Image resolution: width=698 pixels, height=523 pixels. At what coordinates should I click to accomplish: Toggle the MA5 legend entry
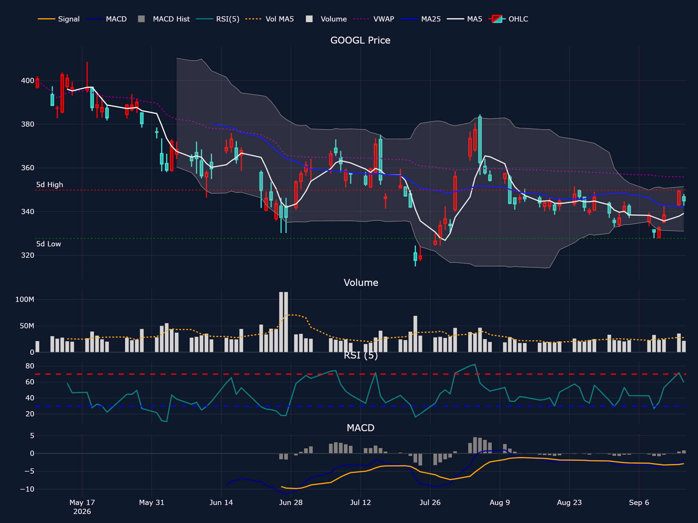click(x=464, y=19)
